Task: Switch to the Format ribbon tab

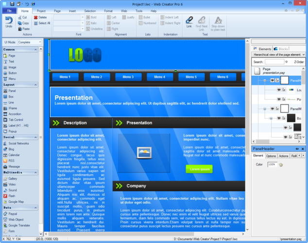Action: [x=108, y=11]
